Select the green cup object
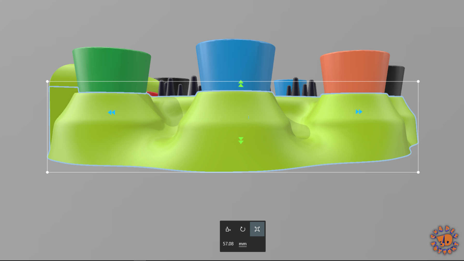This screenshot has width=464, height=261. (x=112, y=70)
